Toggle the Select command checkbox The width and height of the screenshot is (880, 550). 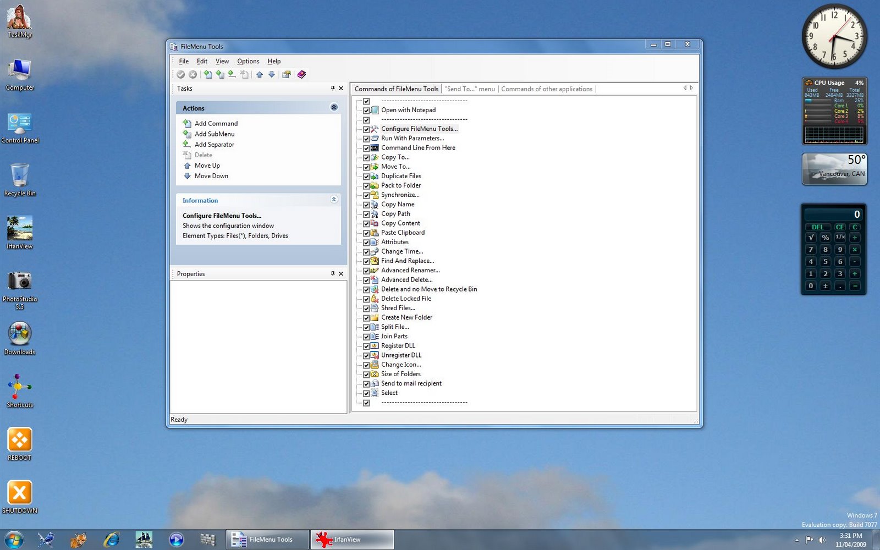tap(366, 393)
